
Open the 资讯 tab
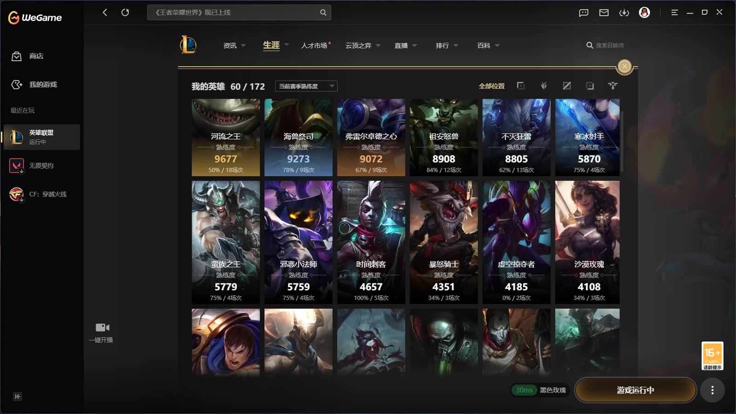tap(230, 46)
